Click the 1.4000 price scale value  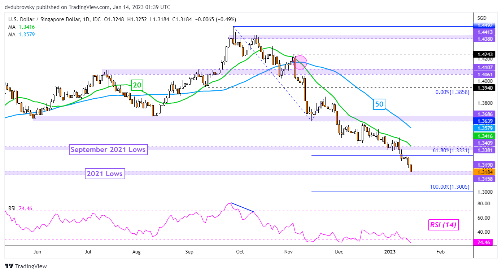point(486,82)
